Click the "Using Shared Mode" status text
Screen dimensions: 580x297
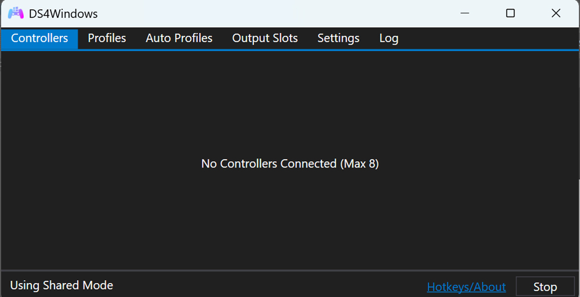[61, 285]
